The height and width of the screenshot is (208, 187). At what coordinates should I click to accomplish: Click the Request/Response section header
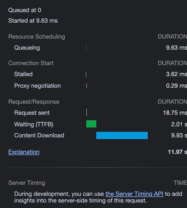pyautogui.click(x=34, y=102)
